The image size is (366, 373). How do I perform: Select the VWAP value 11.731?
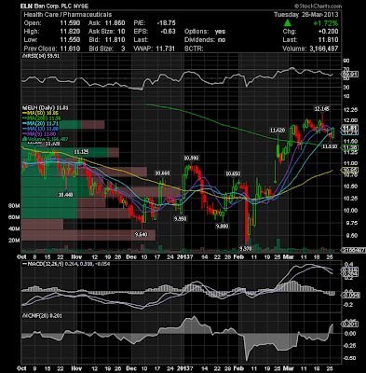click(x=165, y=48)
